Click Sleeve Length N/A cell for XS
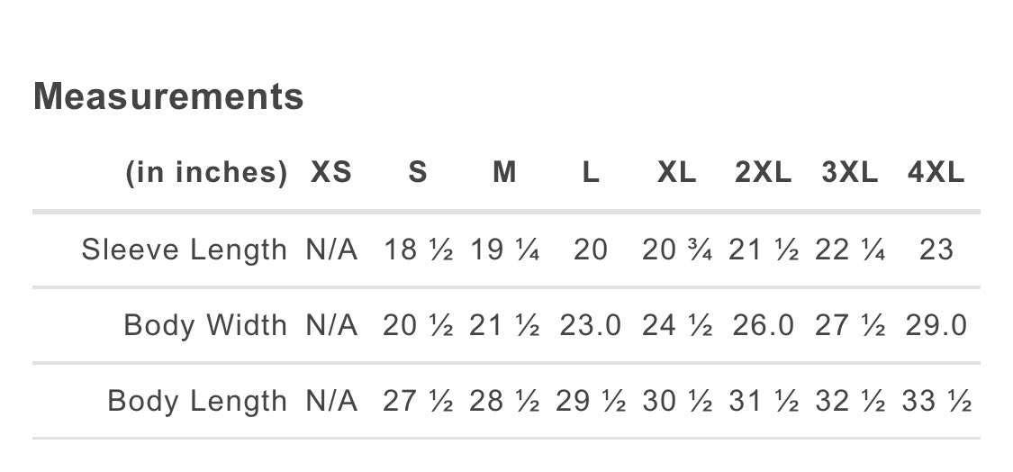Viewport: 1013px width, 472px height. (x=331, y=250)
